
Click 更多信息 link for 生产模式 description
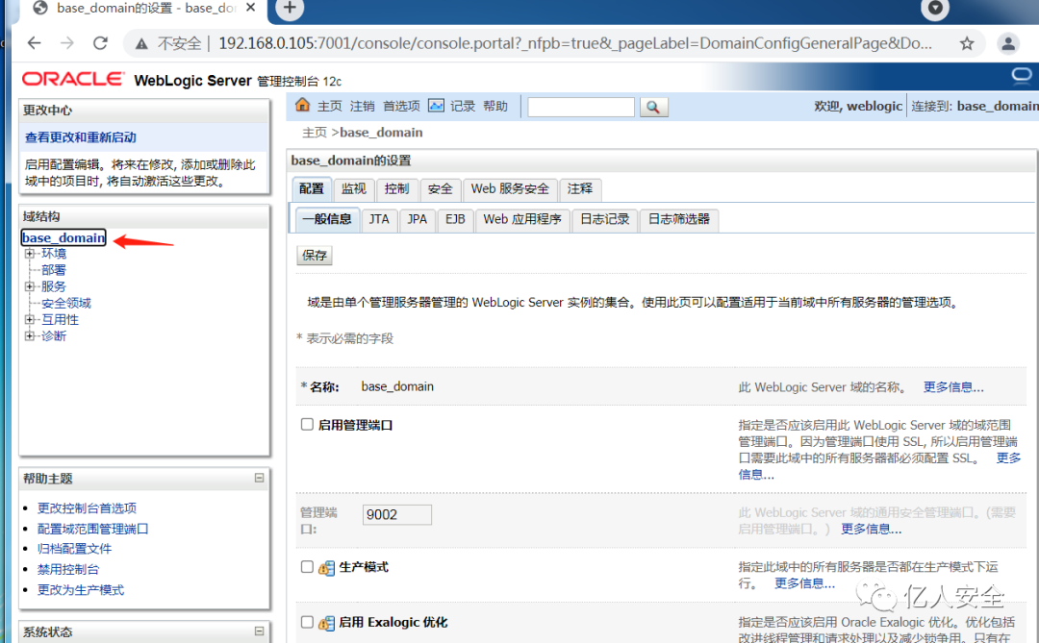(x=804, y=583)
